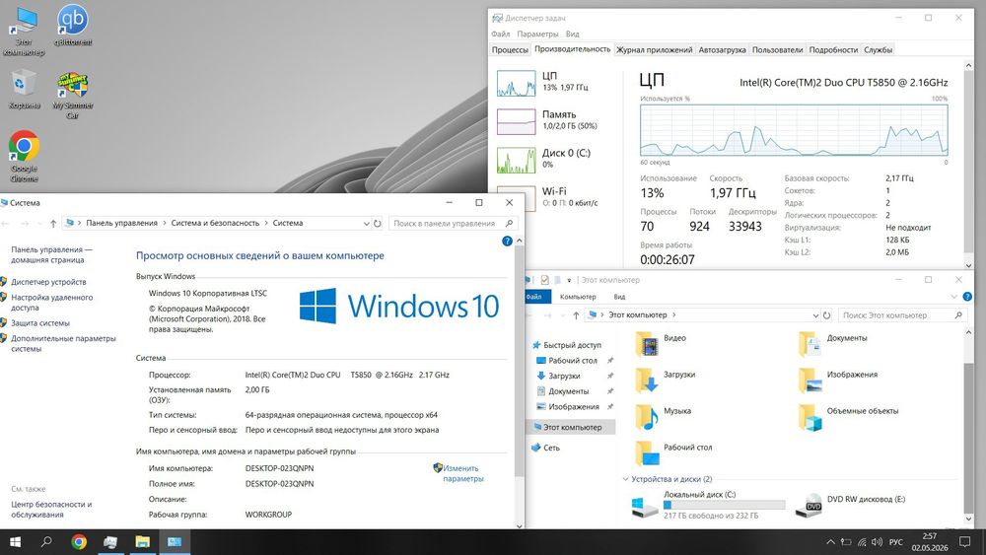Open the Desktop folder in main pane

point(673,453)
